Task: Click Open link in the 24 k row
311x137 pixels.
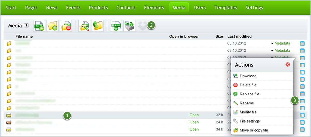Action: pos(194,122)
